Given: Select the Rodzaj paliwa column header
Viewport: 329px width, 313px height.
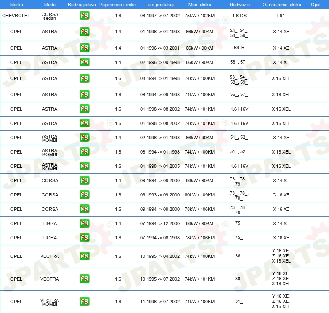Looking at the screenshot, I should 82,5.
